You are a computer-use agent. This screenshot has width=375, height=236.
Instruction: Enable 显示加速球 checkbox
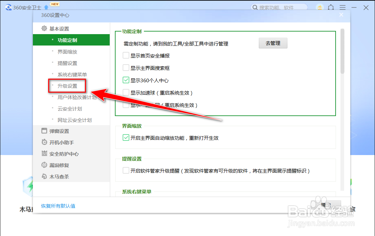[x=126, y=92]
